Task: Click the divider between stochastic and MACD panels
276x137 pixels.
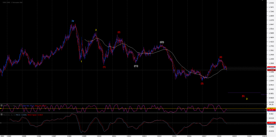Action: (x=134, y=113)
